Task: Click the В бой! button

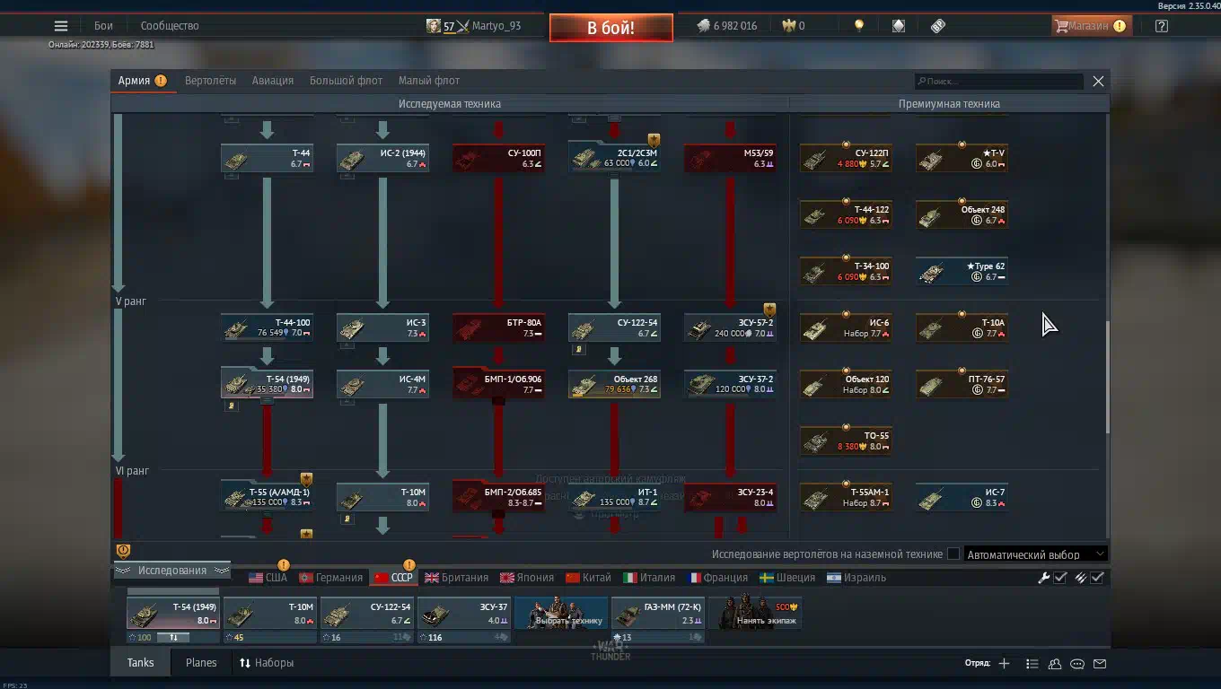Action: coord(611,28)
